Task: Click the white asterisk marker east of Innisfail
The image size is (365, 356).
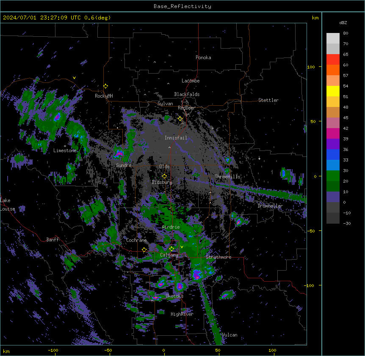Action: pyautogui.click(x=213, y=128)
